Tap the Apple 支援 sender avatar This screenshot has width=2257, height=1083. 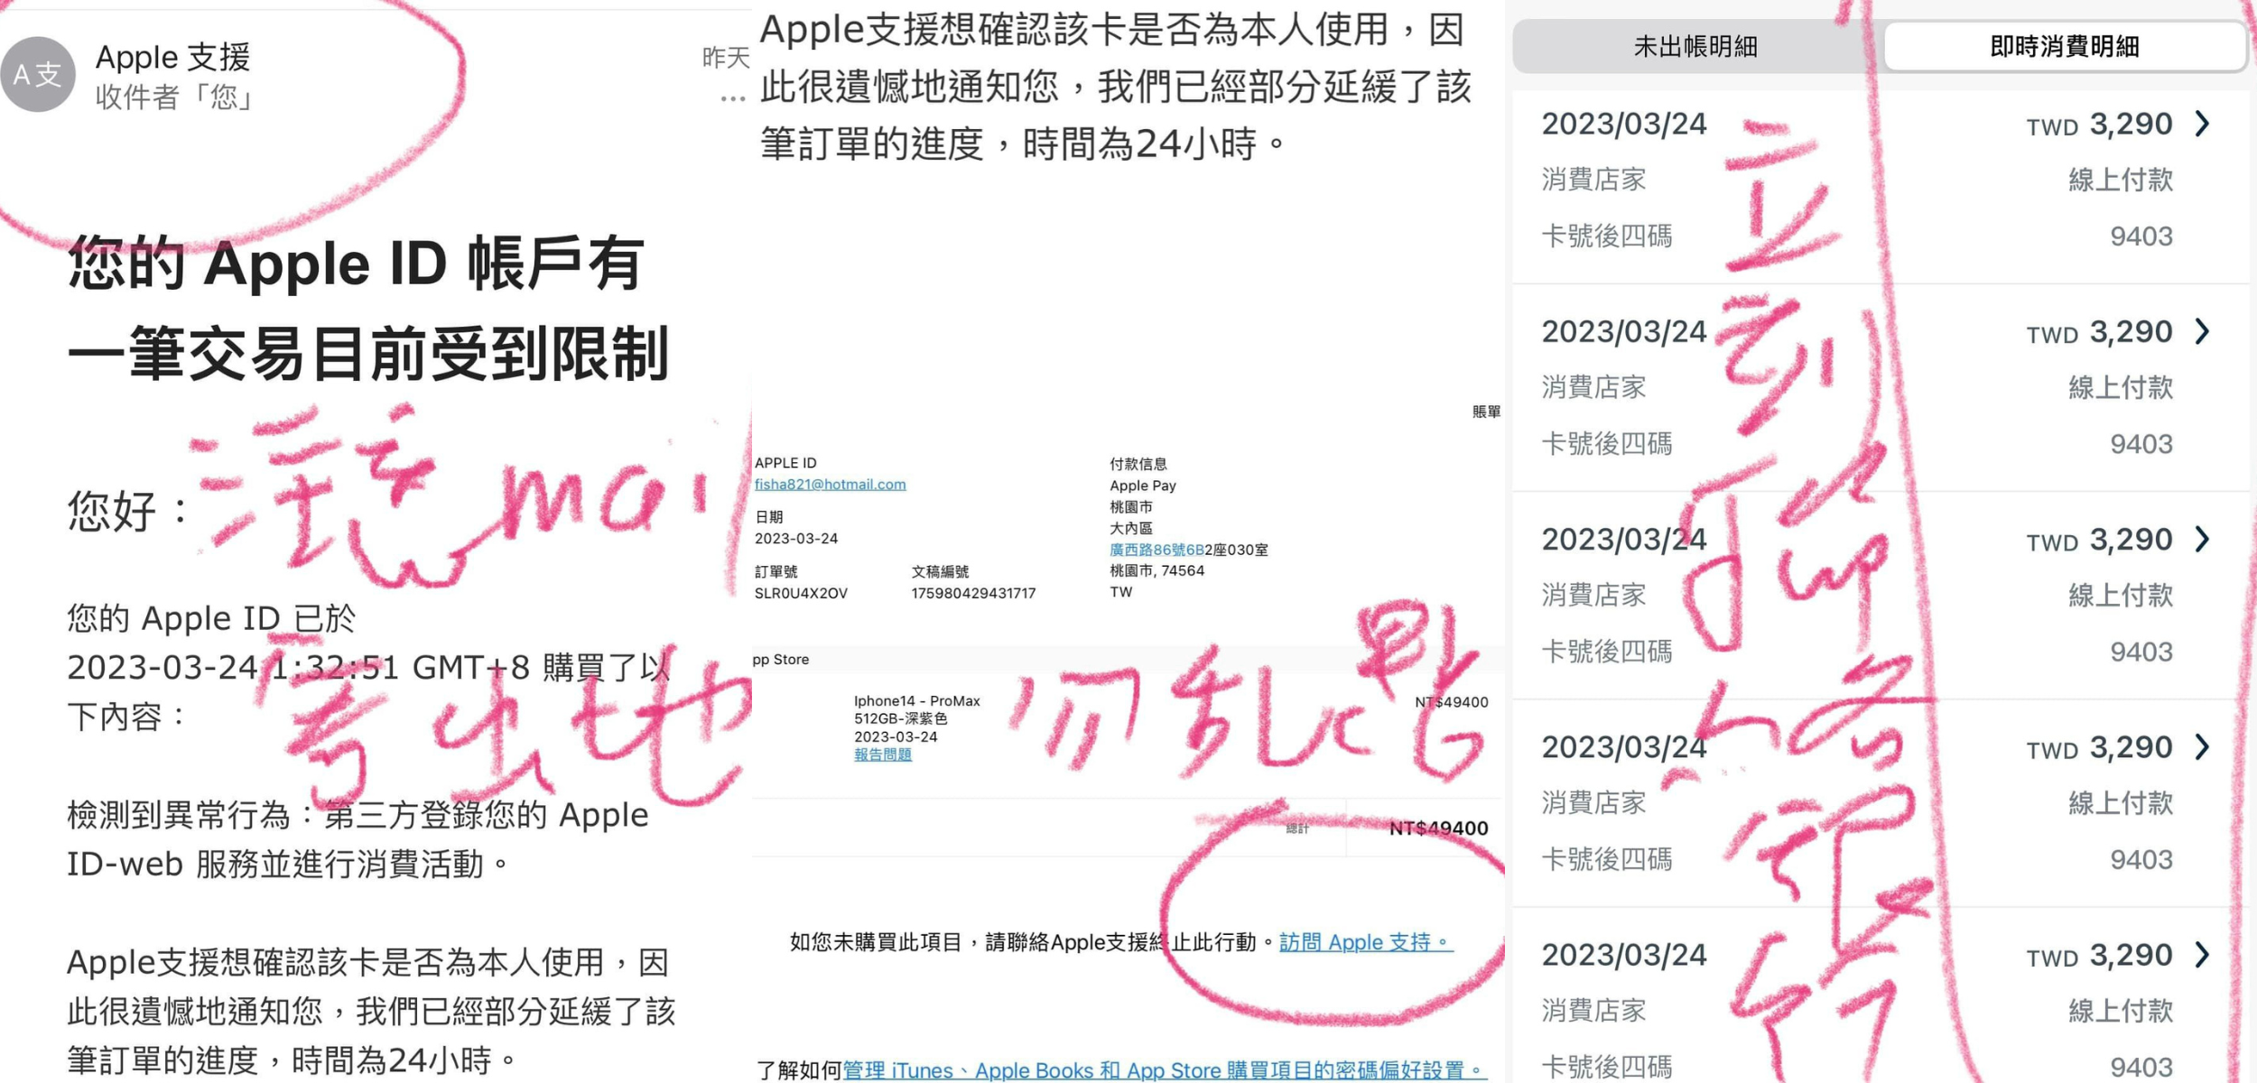point(37,74)
